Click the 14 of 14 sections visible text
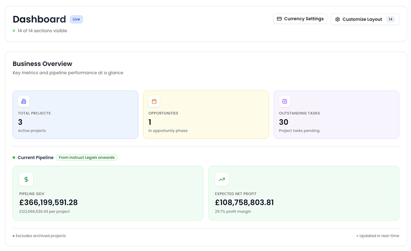This screenshot has width=411, height=251. [42, 31]
